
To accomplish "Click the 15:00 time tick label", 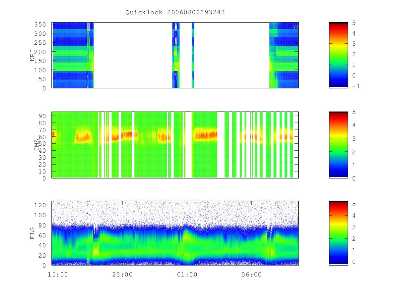I will pyautogui.click(x=58, y=274).
